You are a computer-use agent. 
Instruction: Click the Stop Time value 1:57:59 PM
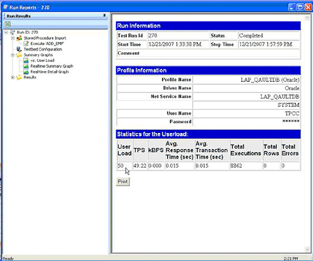tap(266, 44)
